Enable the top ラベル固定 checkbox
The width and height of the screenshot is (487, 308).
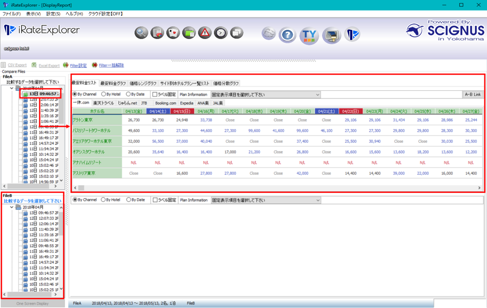point(155,94)
